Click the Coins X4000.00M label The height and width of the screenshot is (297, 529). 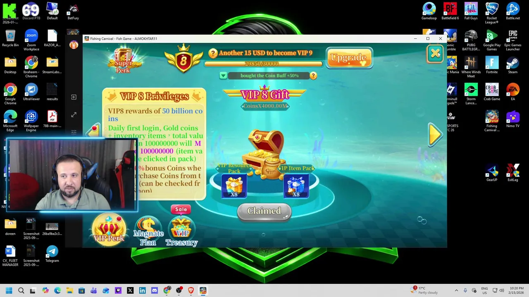(265, 106)
